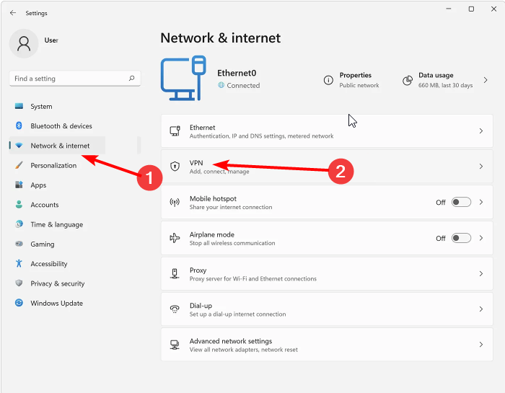This screenshot has width=505, height=393.
Task: Click the Airplane mode plane icon
Action: 175,238
